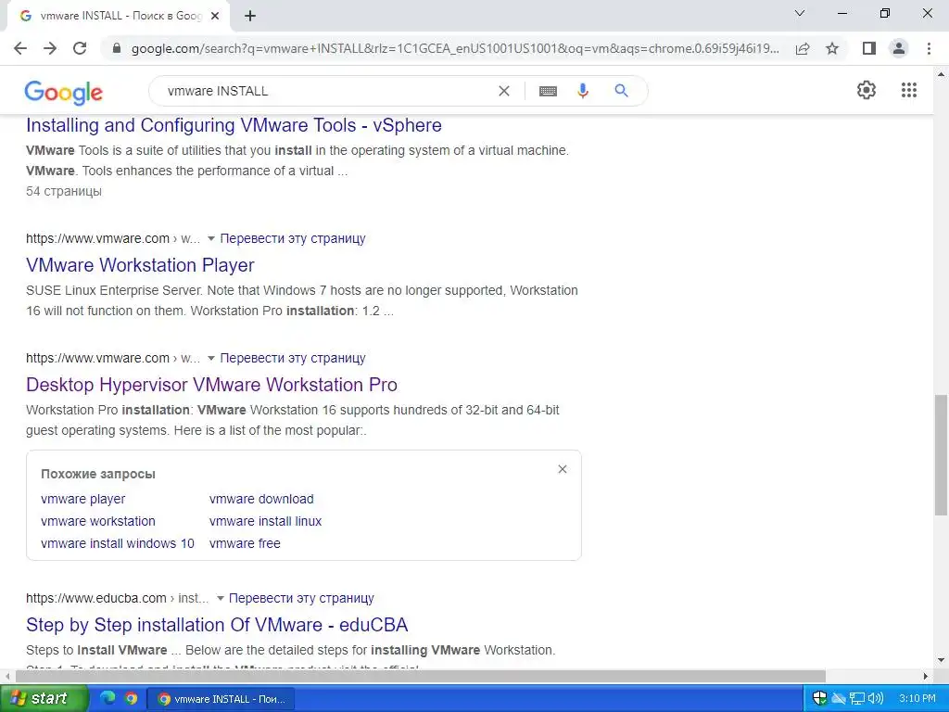
Task: Search related query vmware workstation
Action: [98, 521]
